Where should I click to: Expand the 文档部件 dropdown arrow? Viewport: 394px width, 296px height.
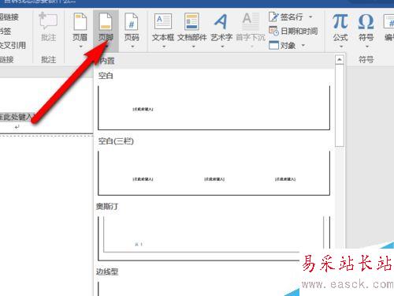[193, 47]
